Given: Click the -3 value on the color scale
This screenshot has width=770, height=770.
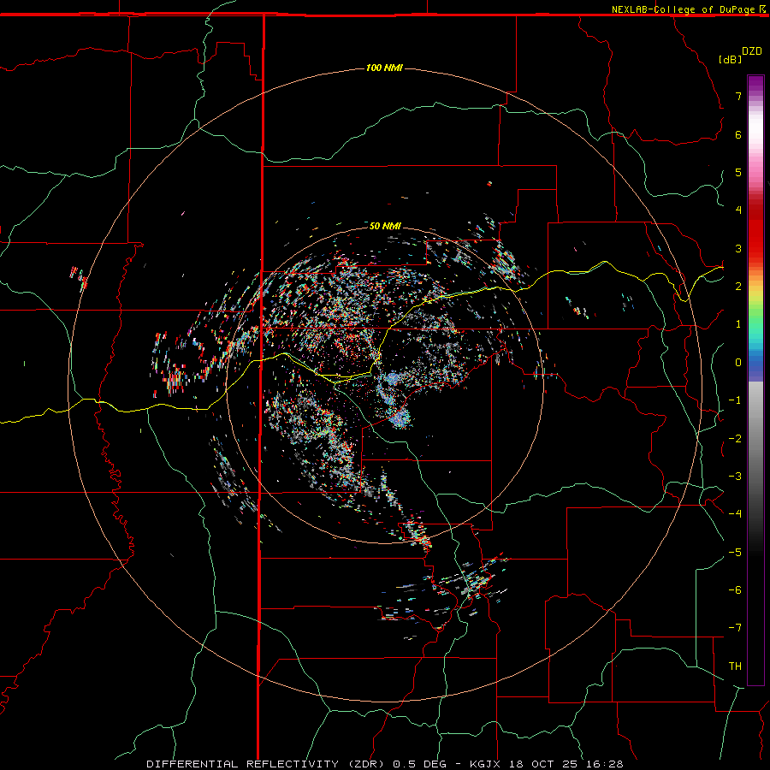Looking at the screenshot, I should coord(735,477).
